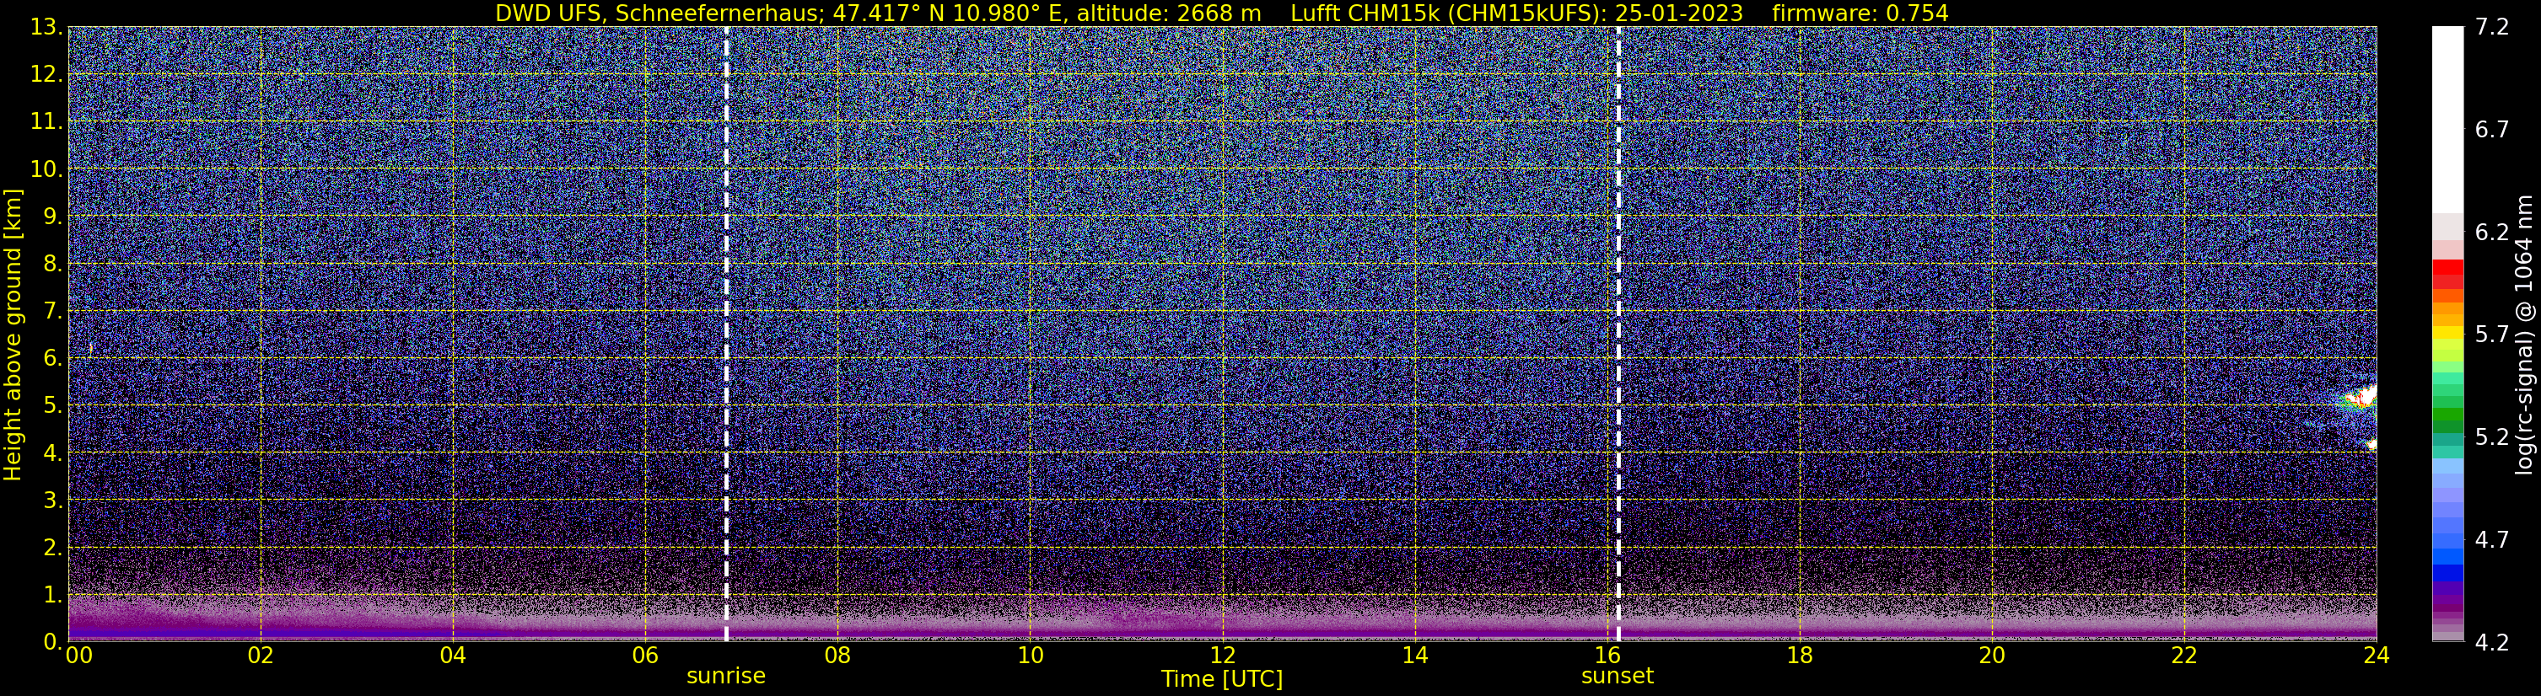Click the colorbar tick value 4.2
Image resolution: width=2541 pixels, height=696 pixels.
[x=2492, y=642]
